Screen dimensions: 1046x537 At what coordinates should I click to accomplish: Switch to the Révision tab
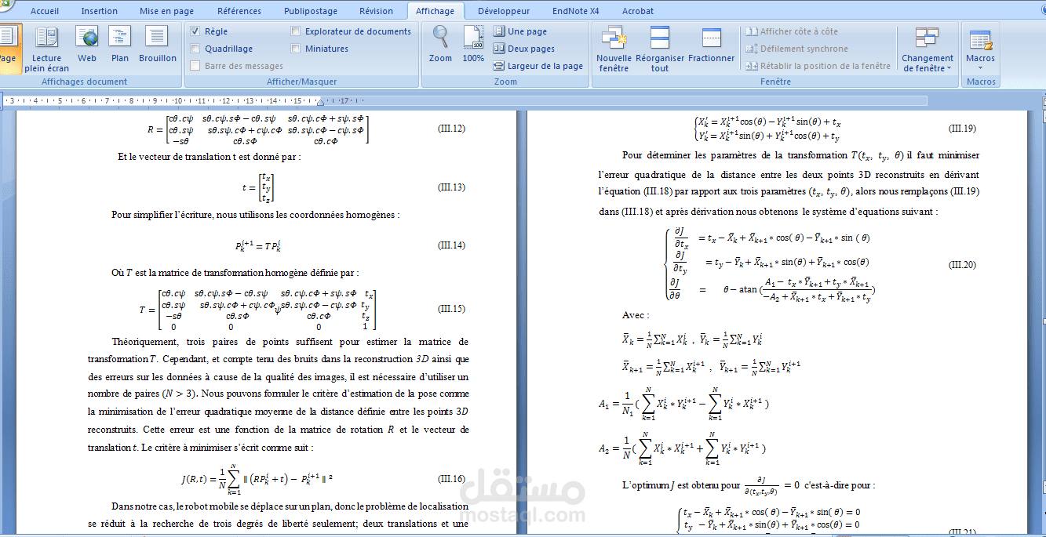tap(377, 11)
